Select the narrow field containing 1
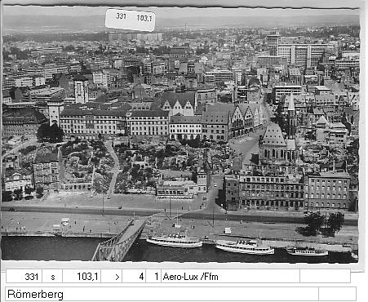The width and height of the screenshot is (368, 302). [153, 277]
